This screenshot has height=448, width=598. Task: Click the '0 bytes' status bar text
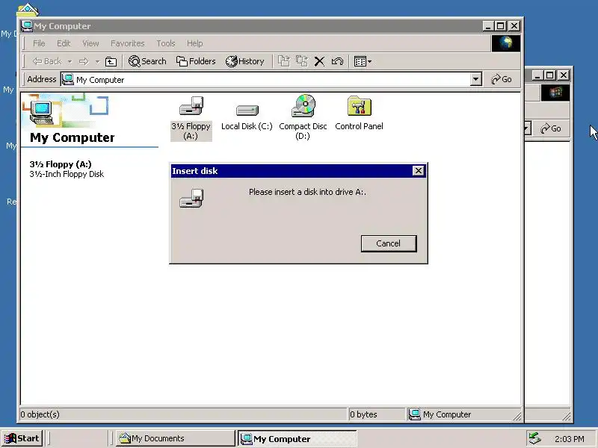coord(363,414)
